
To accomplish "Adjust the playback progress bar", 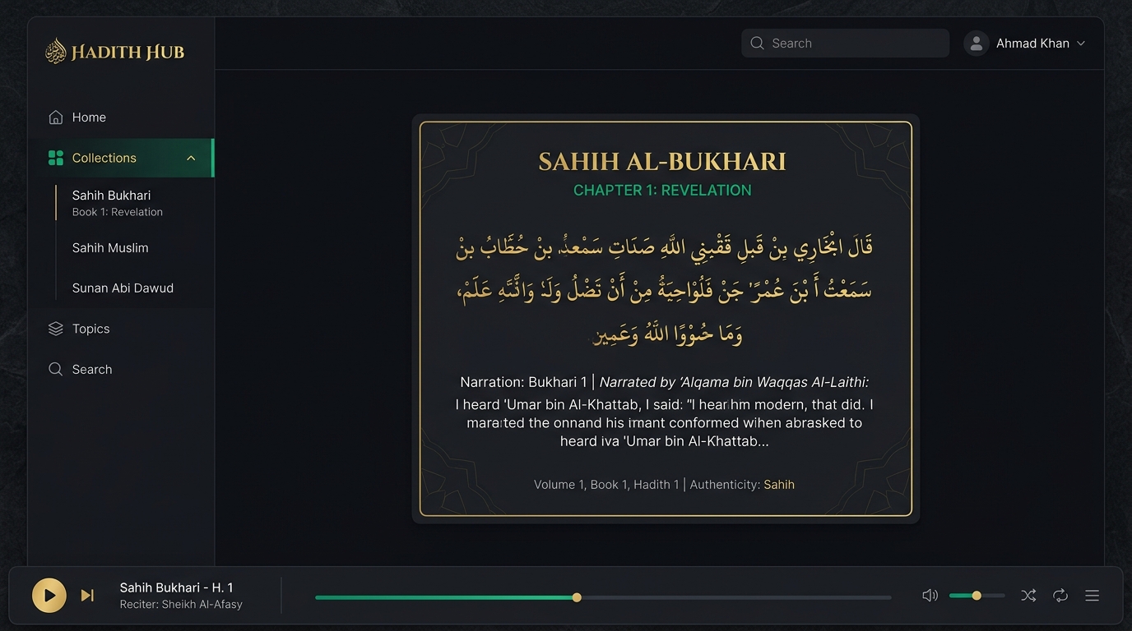I will (x=603, y=597).
